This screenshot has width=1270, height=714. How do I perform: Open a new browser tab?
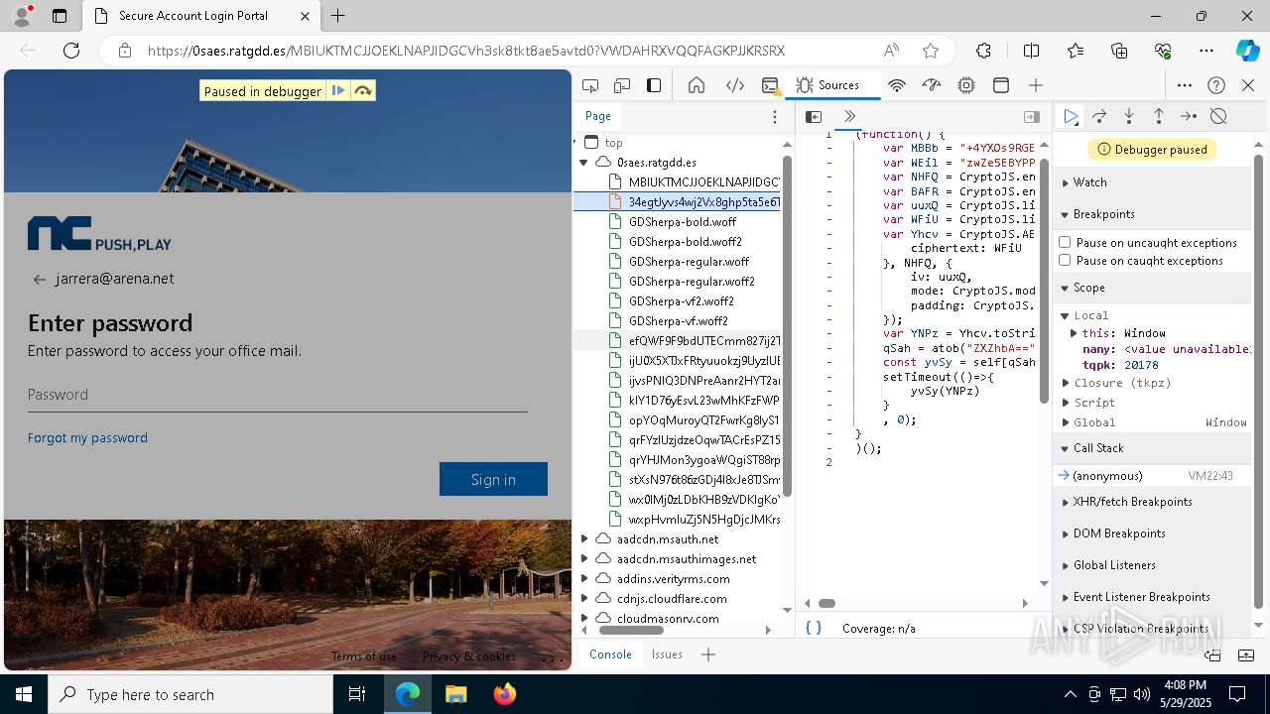[x=338, y=16]
